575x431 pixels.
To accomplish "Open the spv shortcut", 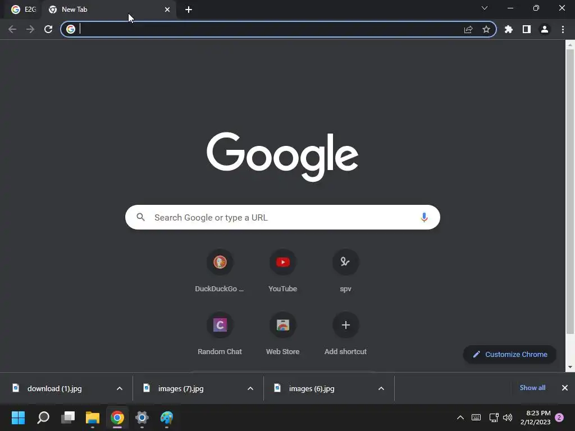I will point(345,271).
